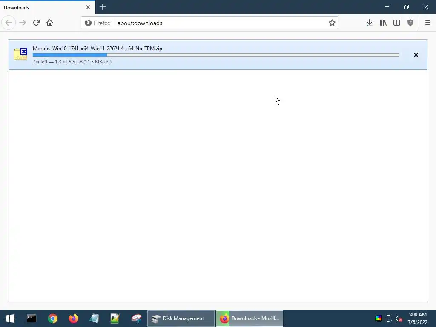Open the clock showing 5:00 AM

417,318
